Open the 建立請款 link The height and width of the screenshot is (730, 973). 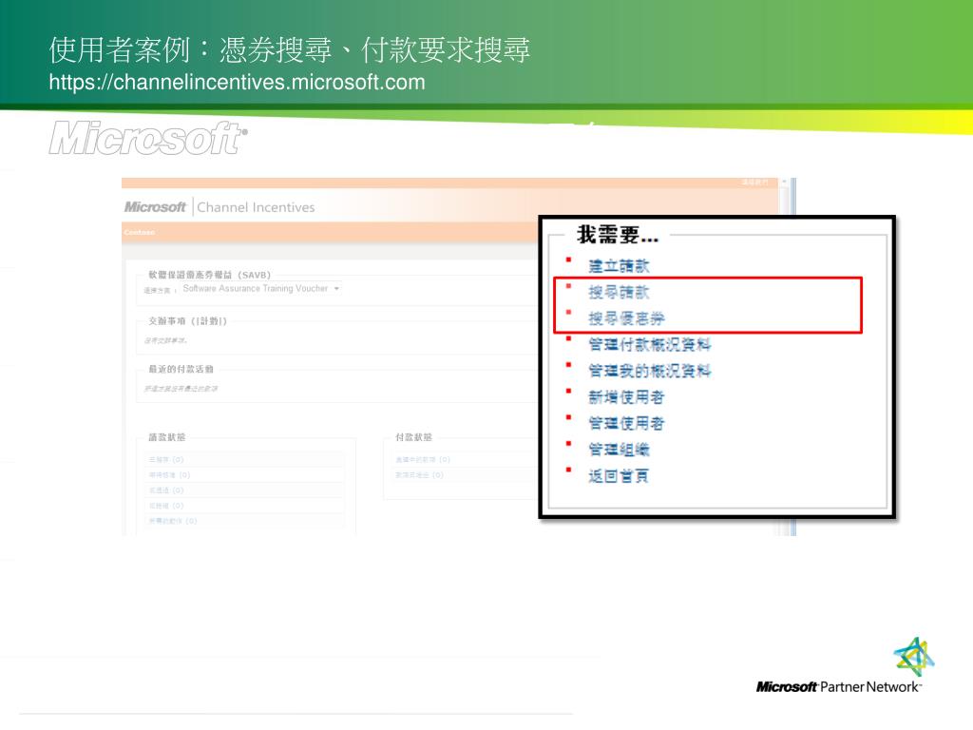(619, 266)
